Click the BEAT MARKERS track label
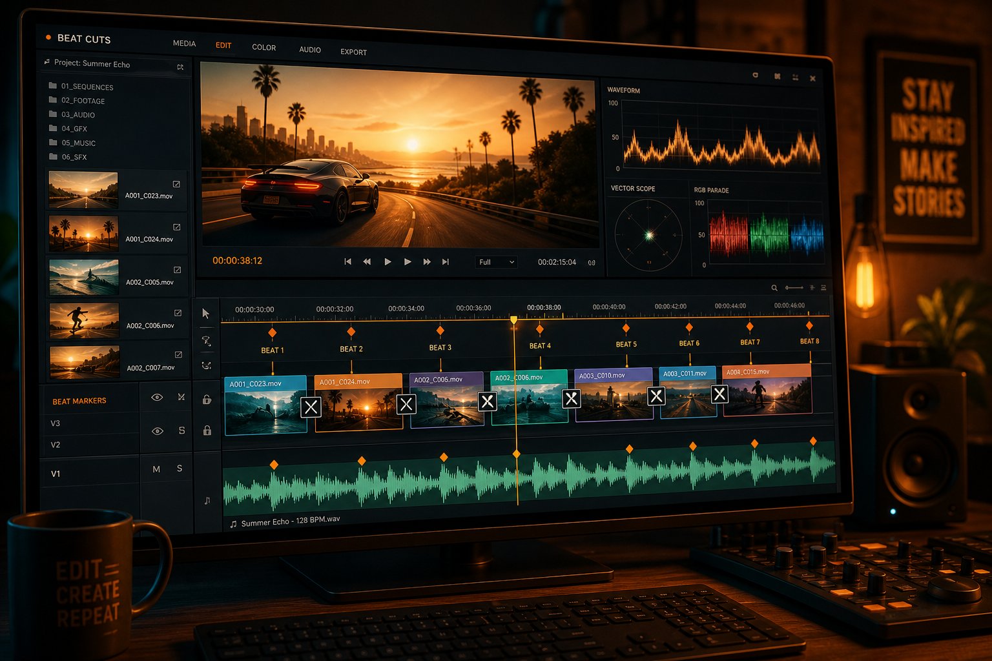The height and width of the screenshot is (661, 992). coord(79,401)
